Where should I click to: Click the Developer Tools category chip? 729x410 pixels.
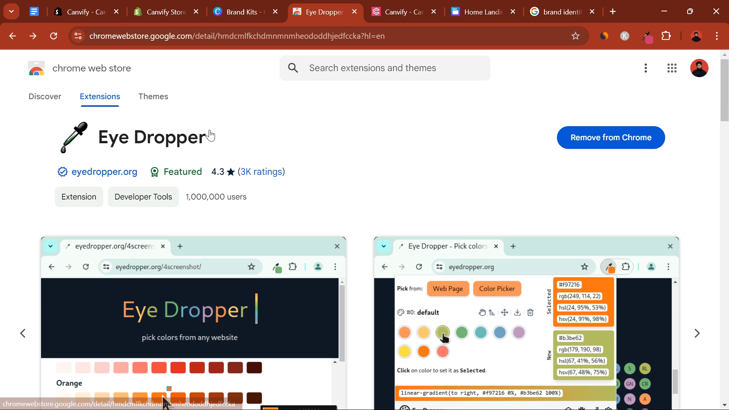[x=143, y=197]
